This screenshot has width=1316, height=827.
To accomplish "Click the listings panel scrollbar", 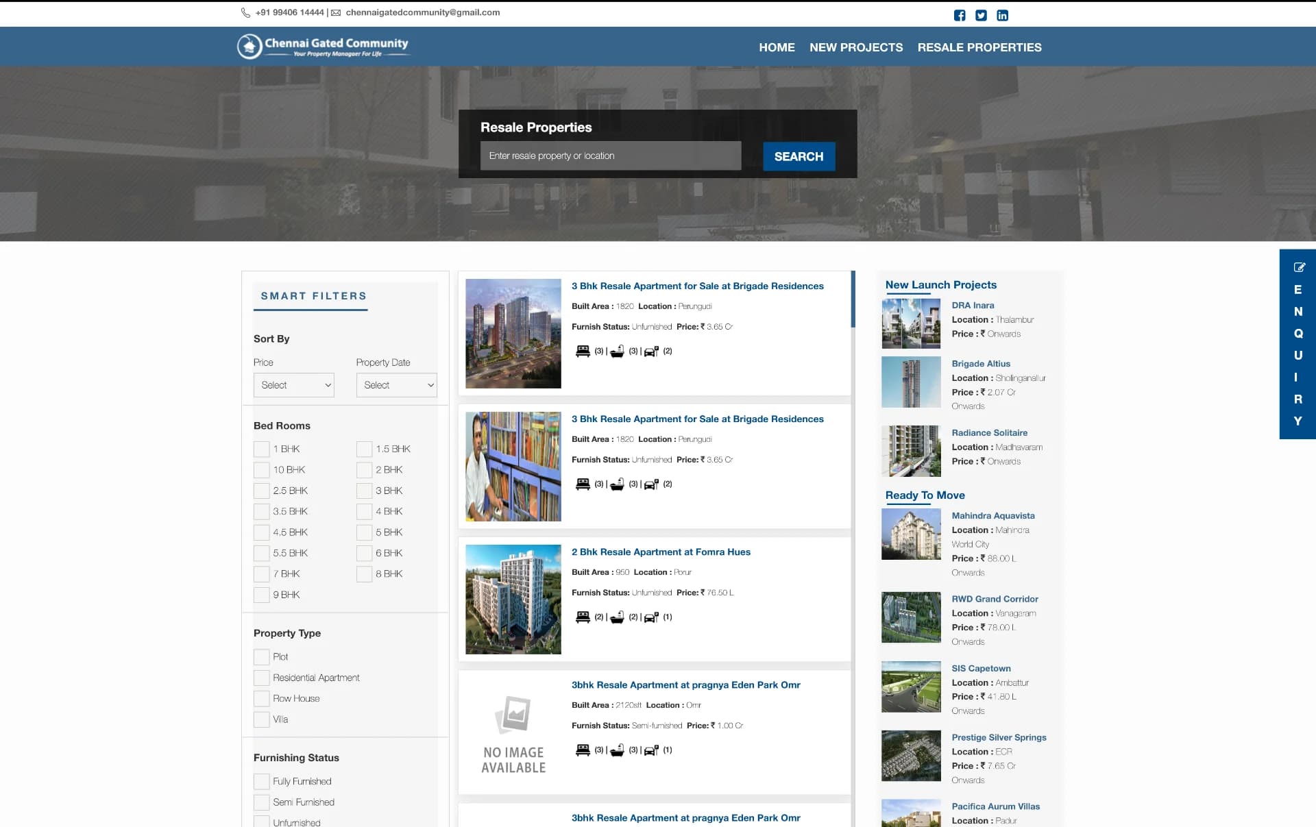I will pos(853,299).
